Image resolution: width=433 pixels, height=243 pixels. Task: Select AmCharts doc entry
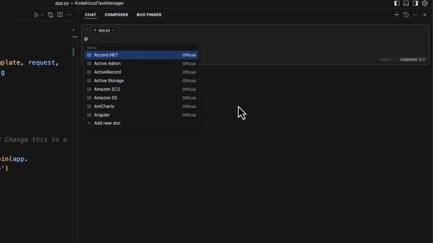(141, 106)
